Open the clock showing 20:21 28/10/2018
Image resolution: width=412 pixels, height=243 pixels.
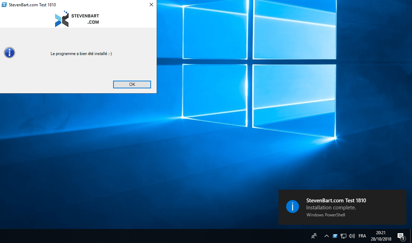coord(381,236)
